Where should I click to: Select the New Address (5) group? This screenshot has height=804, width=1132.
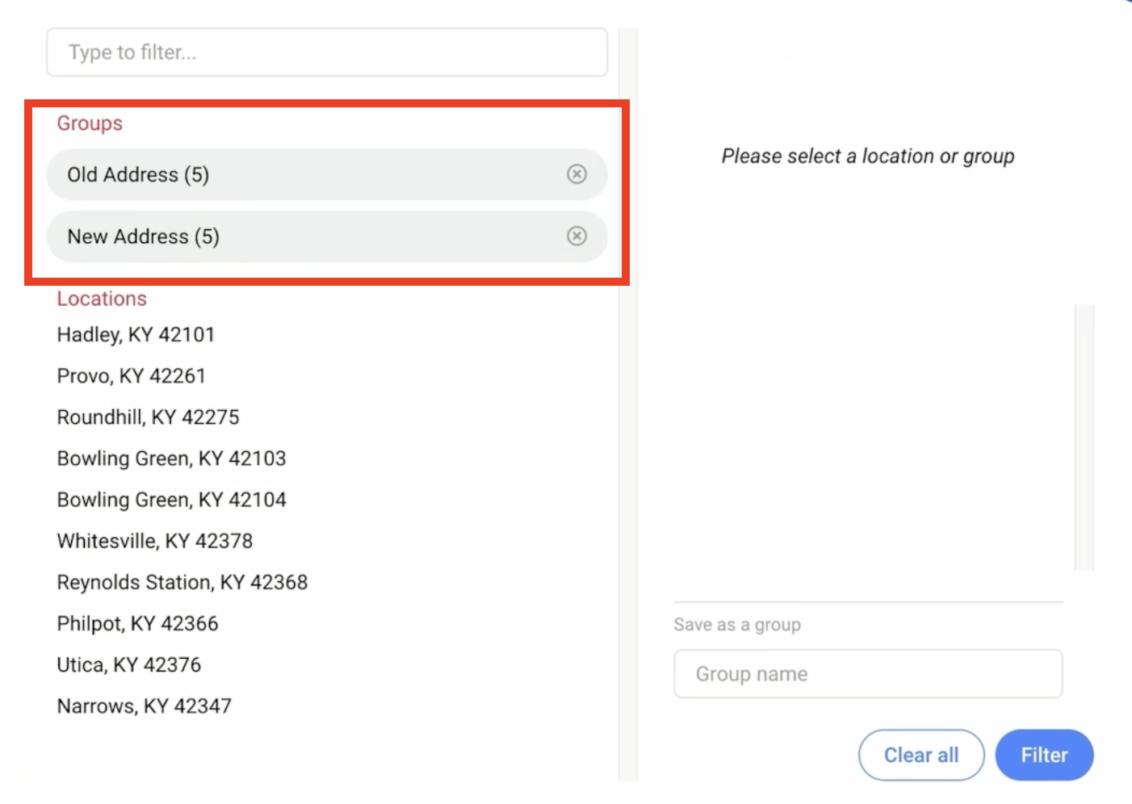[144, 237]
